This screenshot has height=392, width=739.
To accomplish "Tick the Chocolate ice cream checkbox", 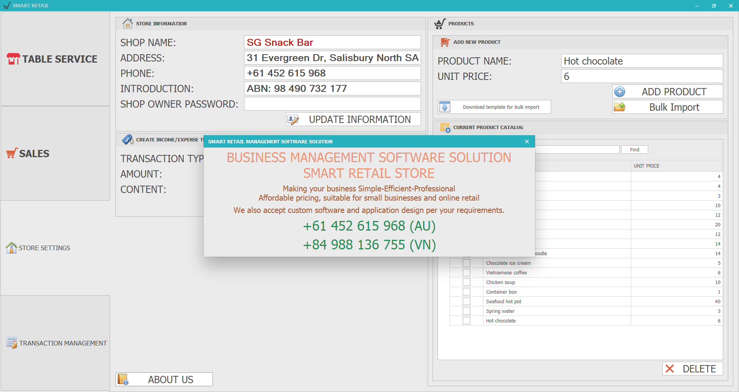I will (x=466, y=263).
